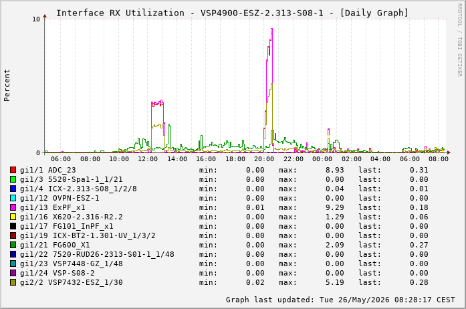Click the 10 y-axis tick label
The height and width of the screenshot is (309, 466).
[x=36, y=19]
